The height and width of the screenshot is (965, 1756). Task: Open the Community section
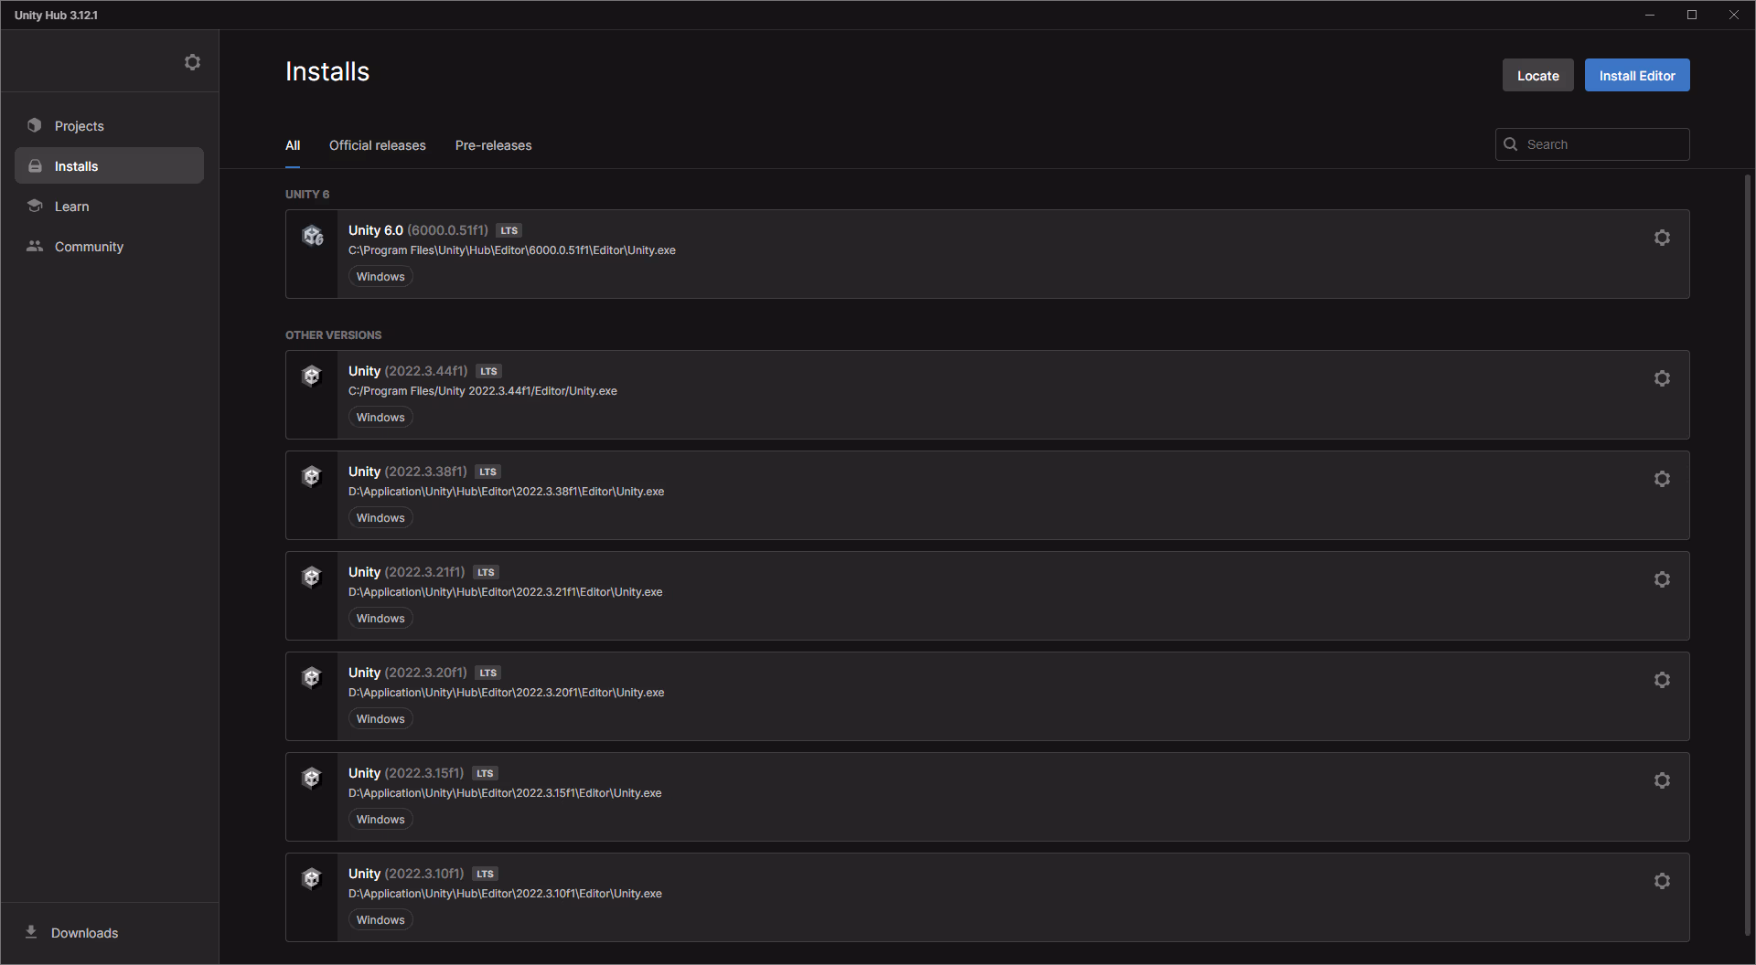(x=89, y=247)
